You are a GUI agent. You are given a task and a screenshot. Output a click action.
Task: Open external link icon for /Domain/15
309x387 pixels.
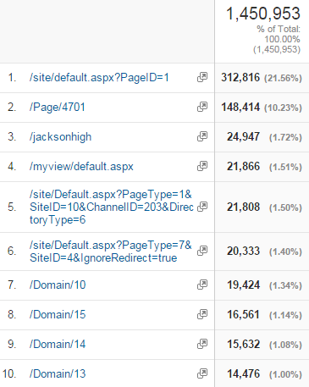[202, 314]
